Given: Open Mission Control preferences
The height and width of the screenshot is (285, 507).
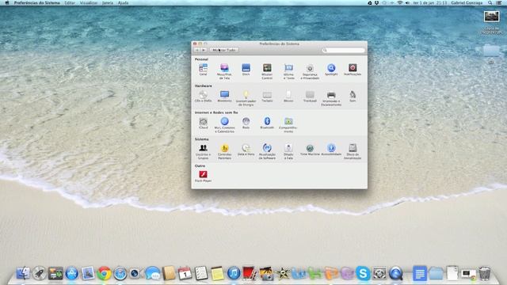Looking at the screenshot, I should coord(267,71).
